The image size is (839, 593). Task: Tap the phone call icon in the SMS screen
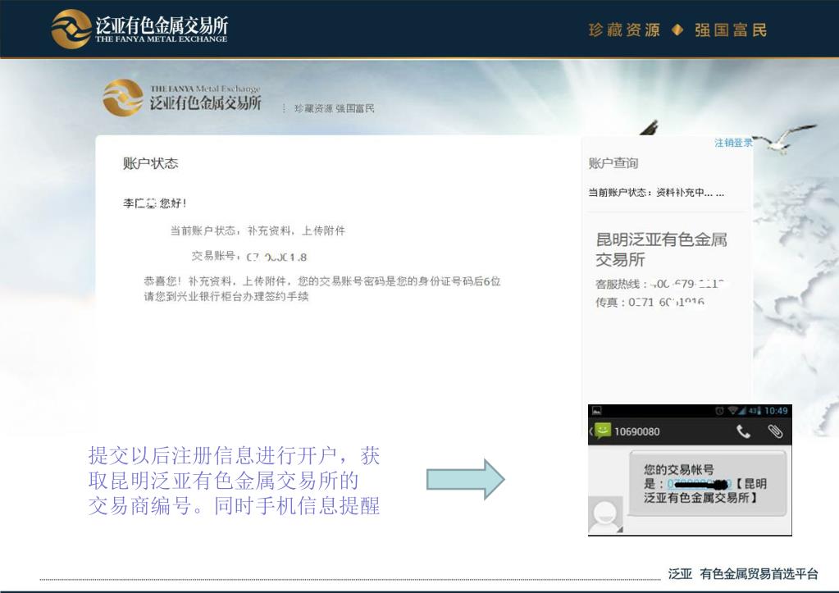click(743, 431)
